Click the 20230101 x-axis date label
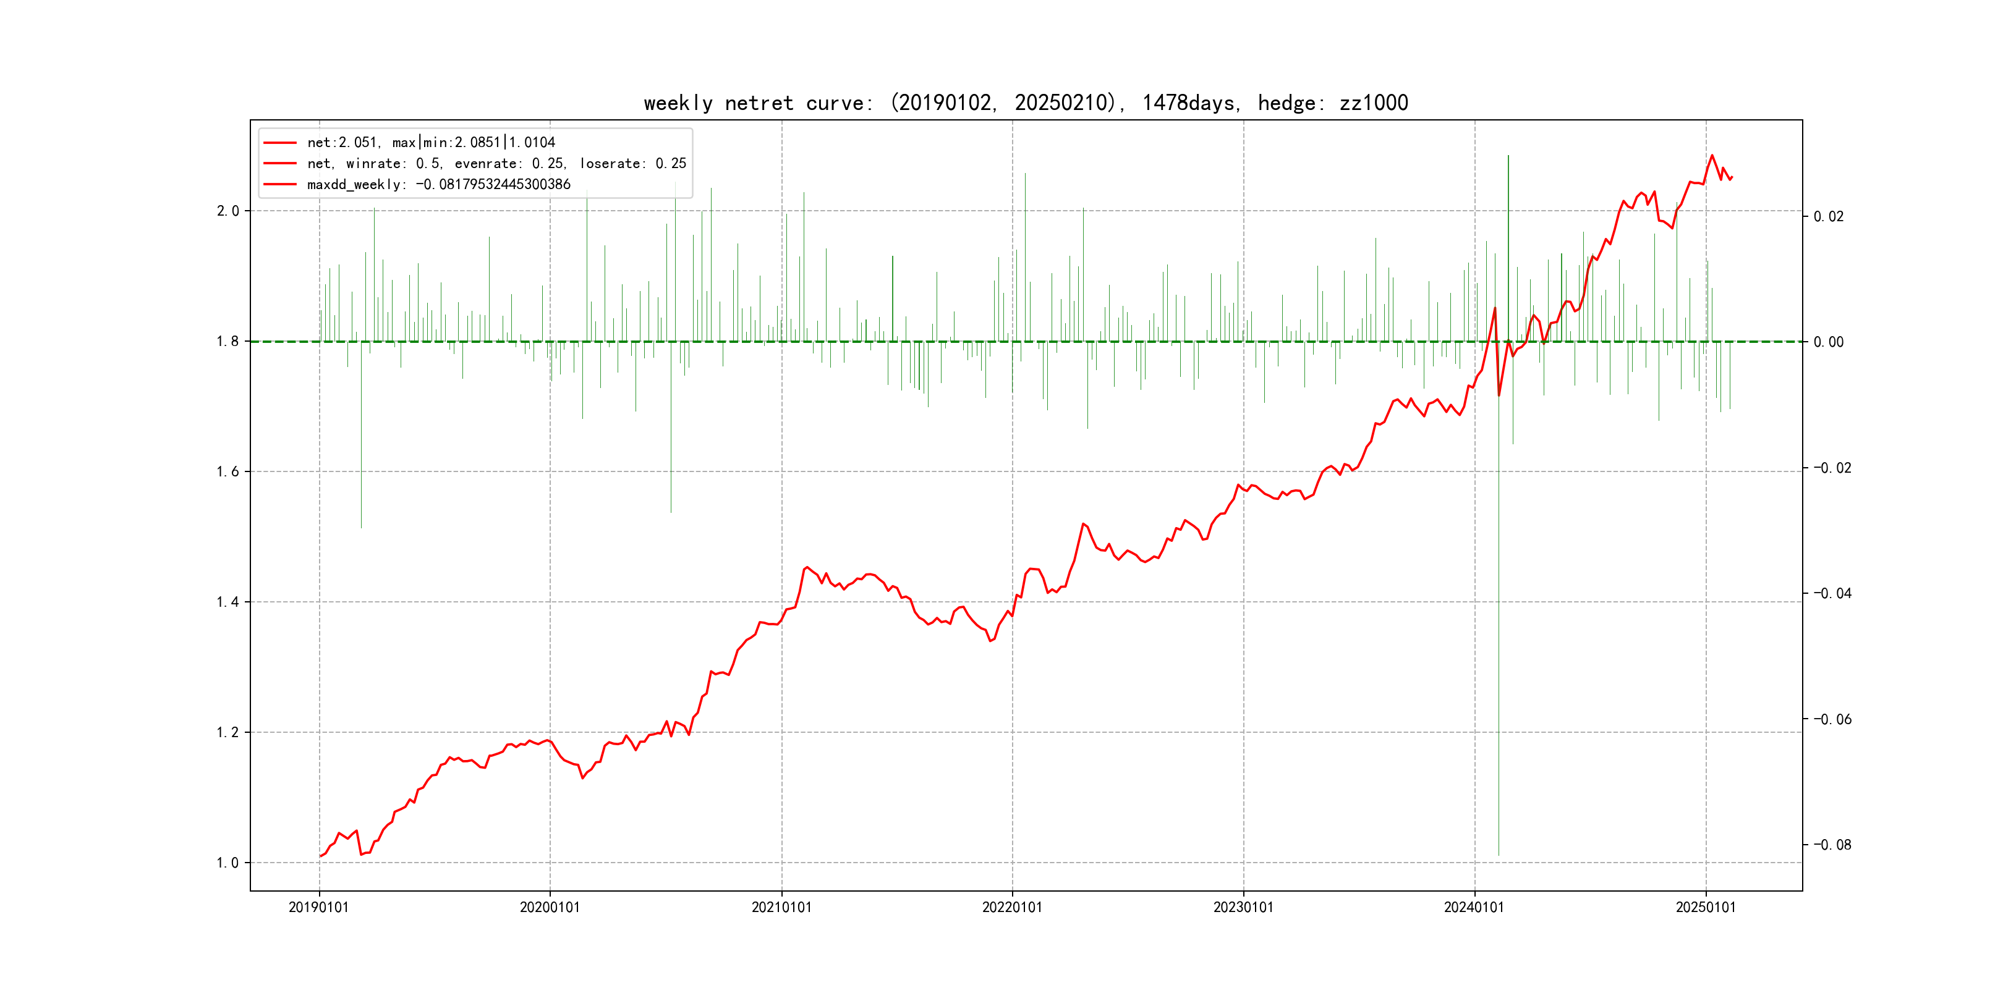The width and height of the screenshot is (2003, 1001). [x=1243, y=908]
